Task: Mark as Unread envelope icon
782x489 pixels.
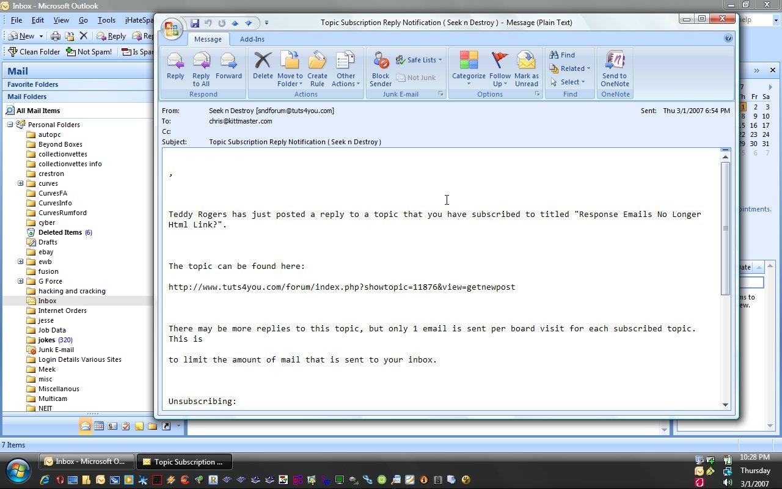Action: click(x=526, y=69)
